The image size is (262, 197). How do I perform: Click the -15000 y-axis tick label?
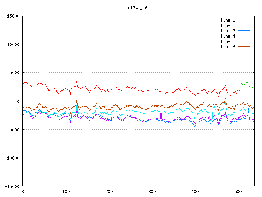(12, 186)
